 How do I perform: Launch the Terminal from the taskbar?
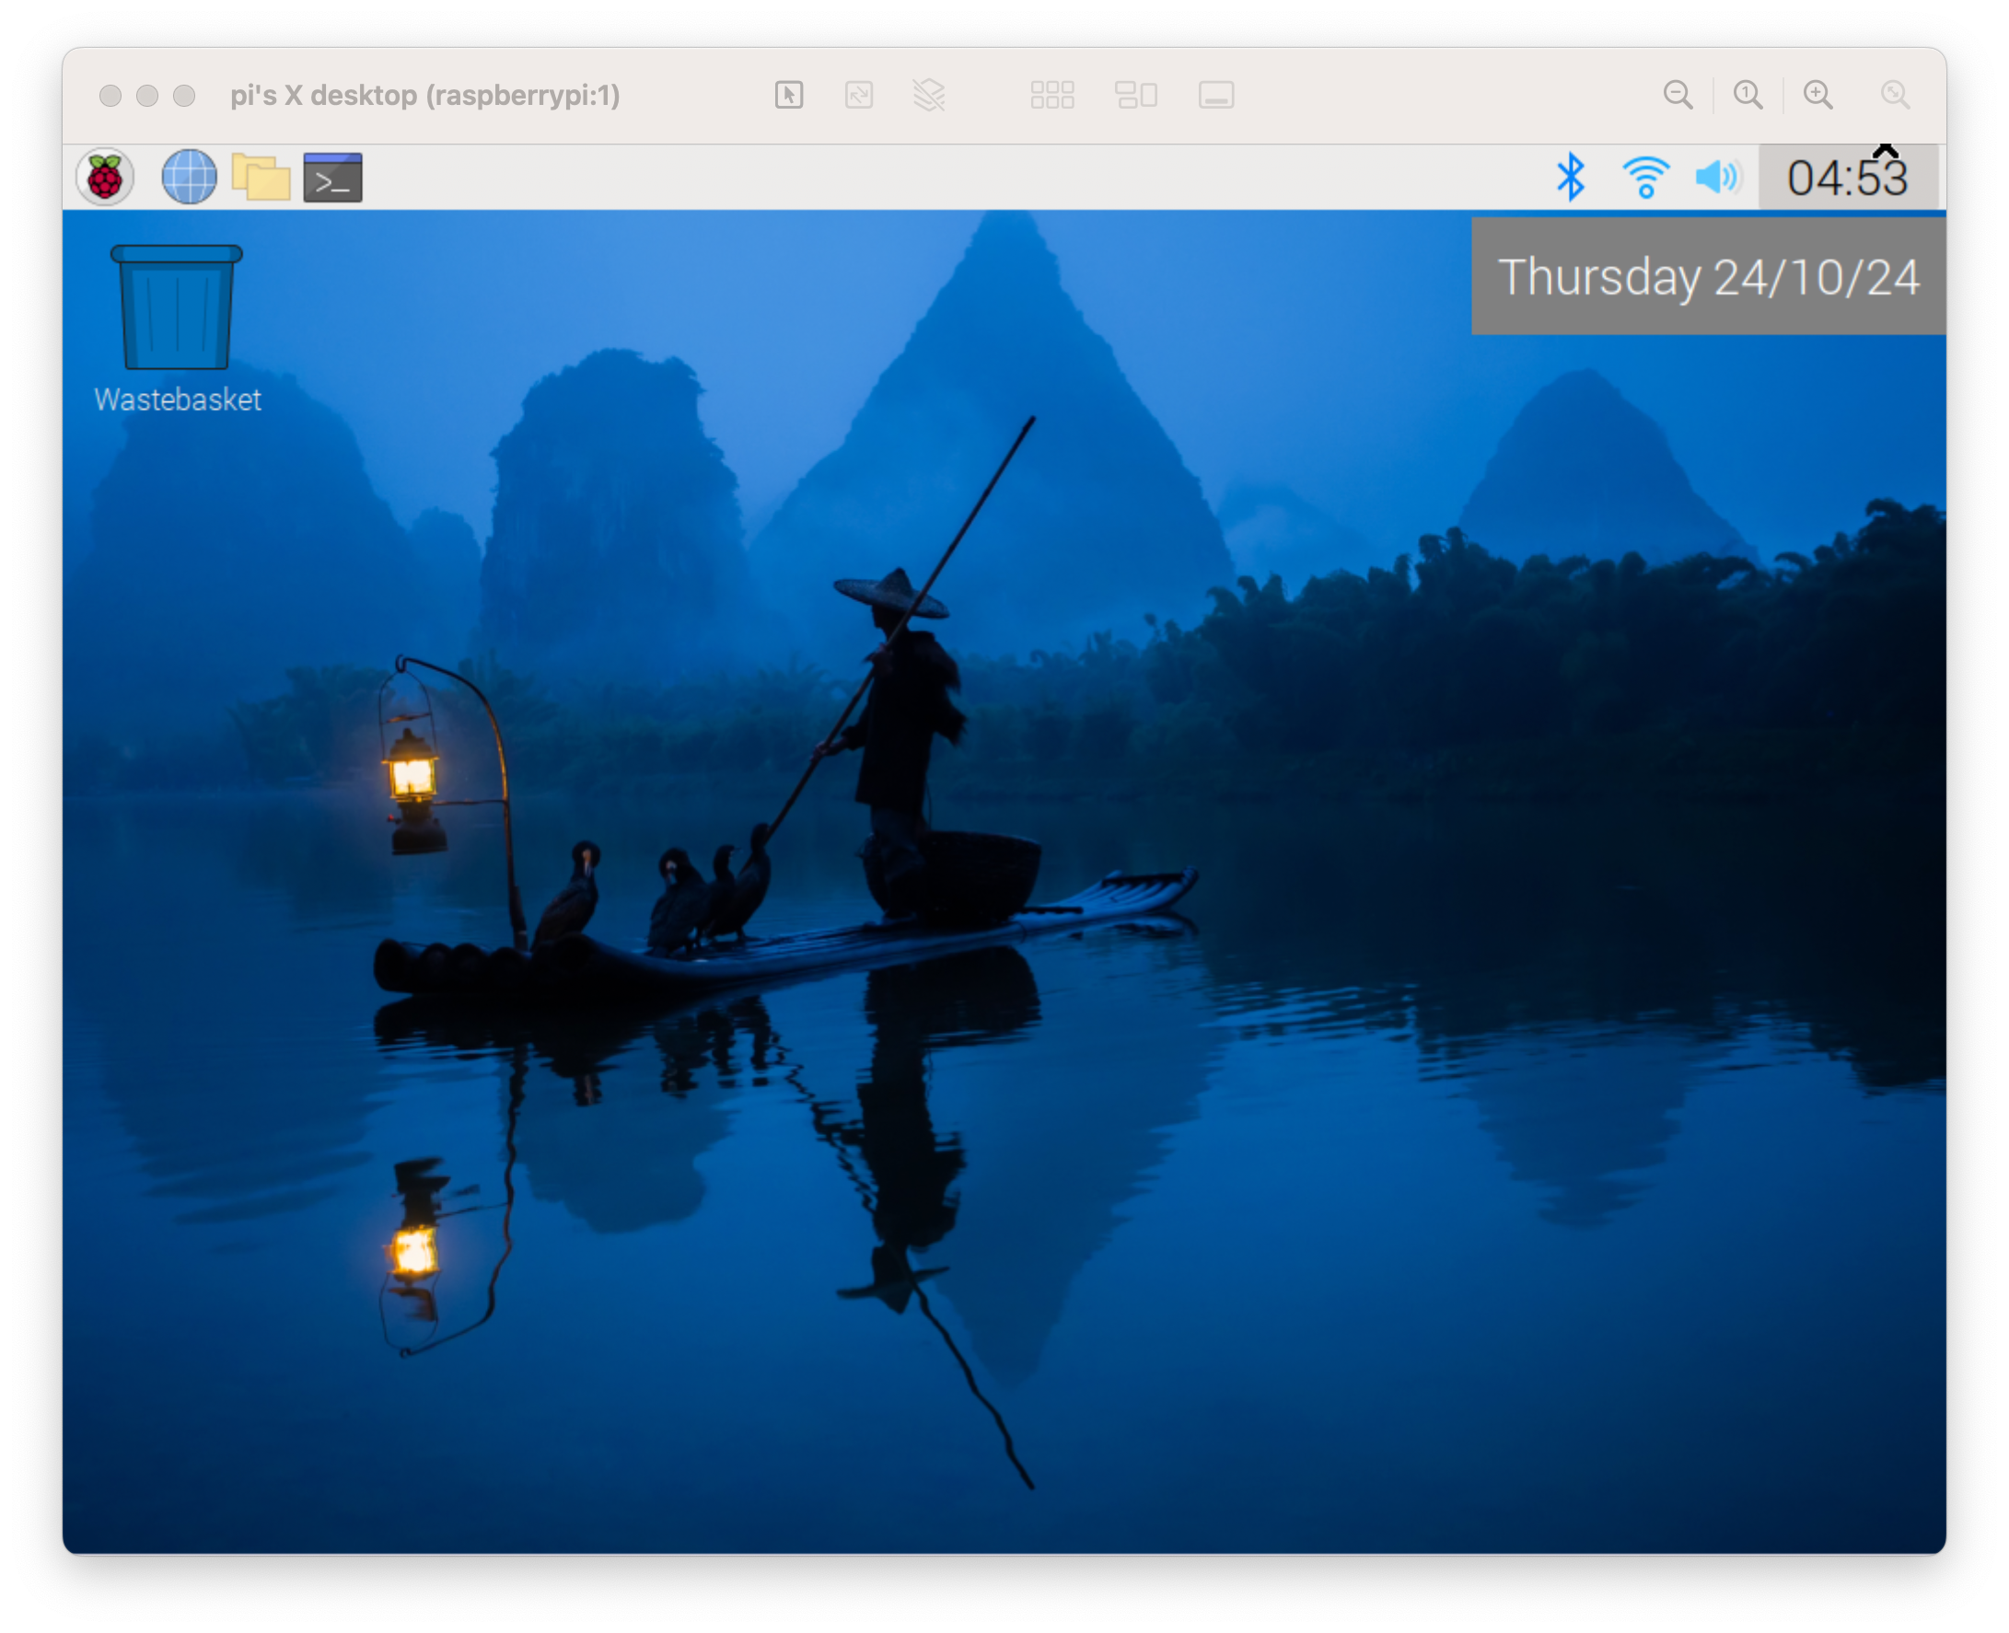coord(333,177)
